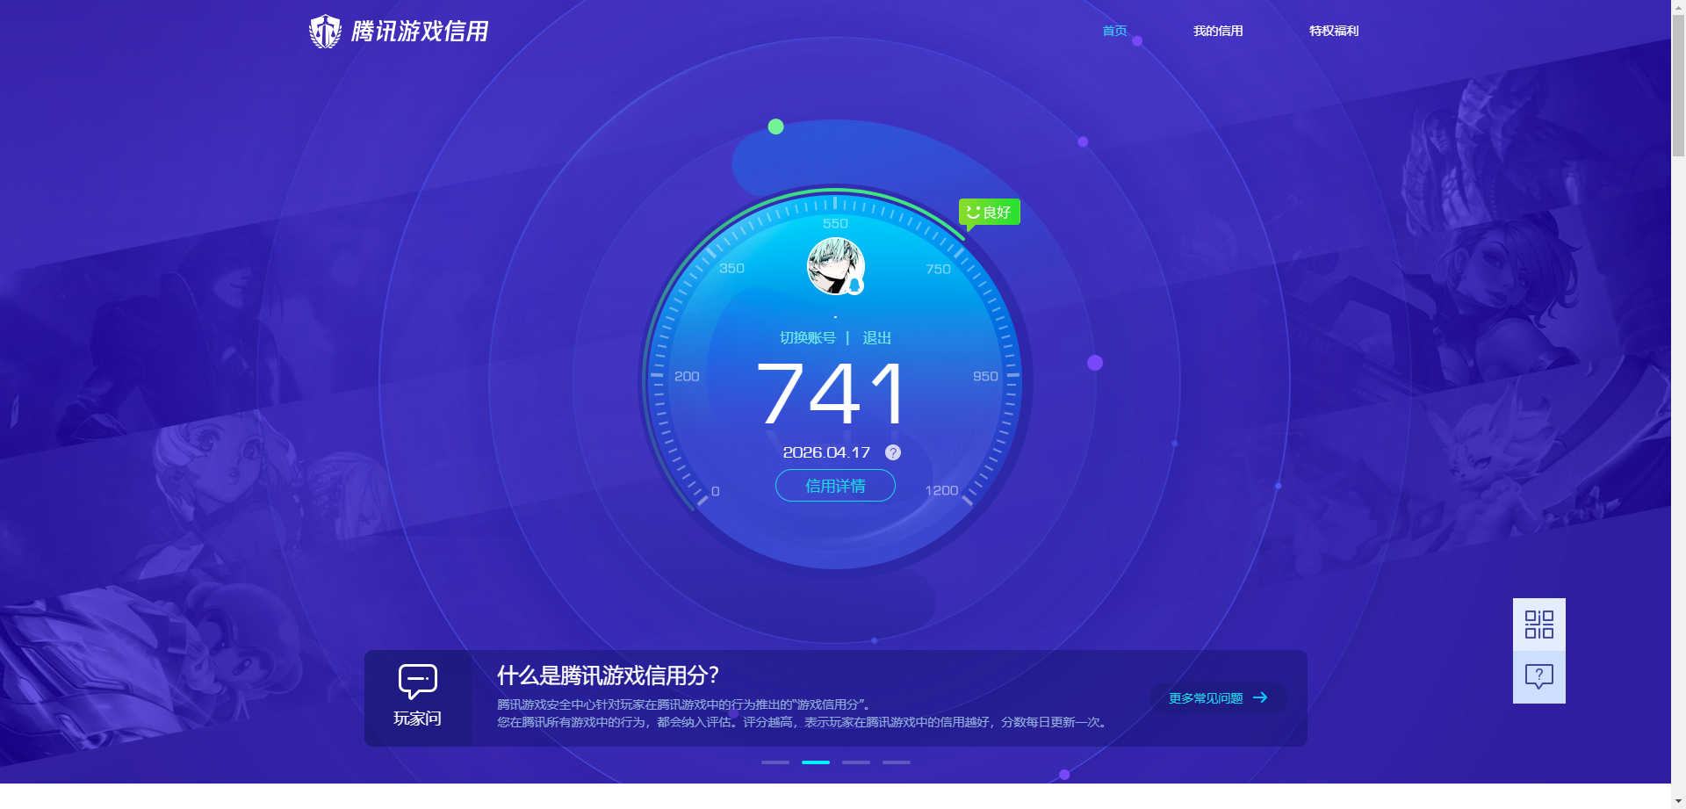Select the fourth carousel indicator dot
The height and width of the screenshot is (809, 1686).
click(896, 762)
